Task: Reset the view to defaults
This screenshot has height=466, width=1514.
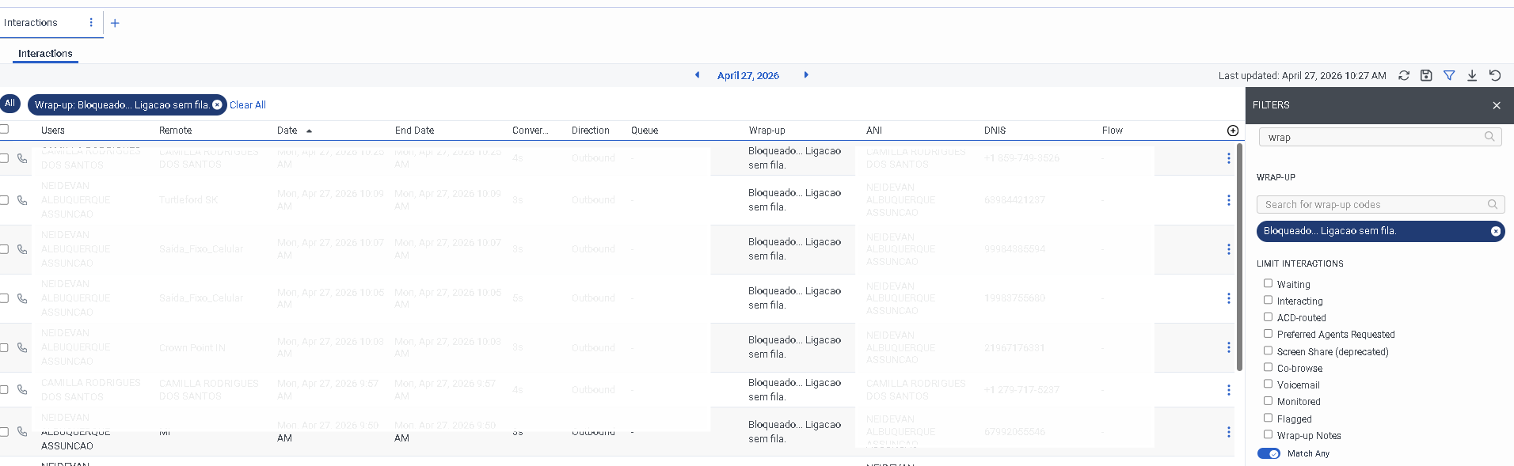Action: (1495, 75)
